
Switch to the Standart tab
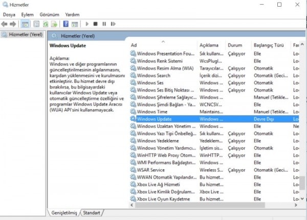pos(92,213)
